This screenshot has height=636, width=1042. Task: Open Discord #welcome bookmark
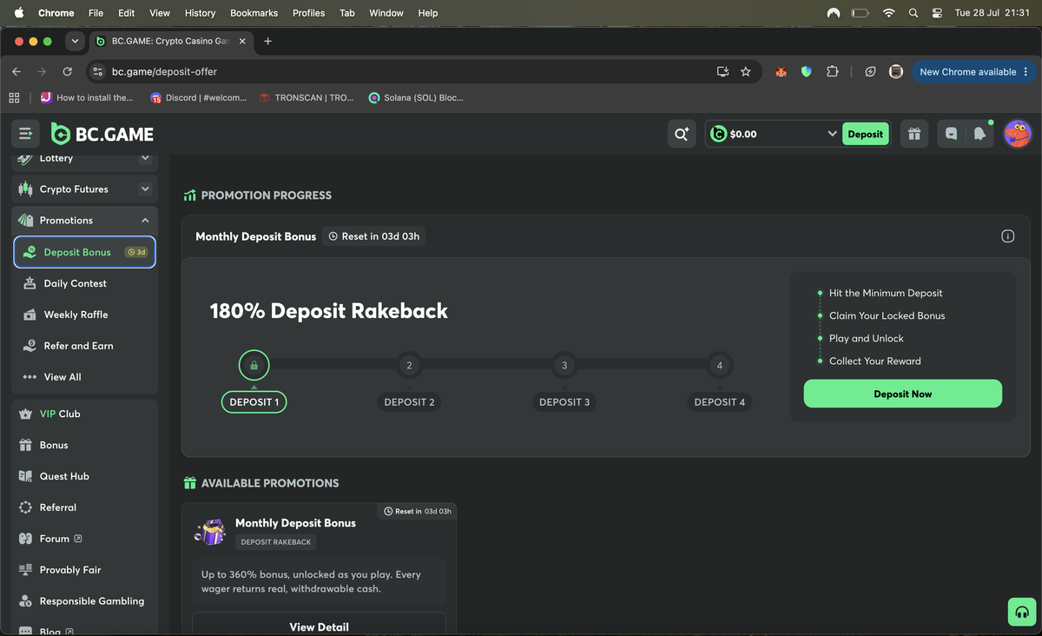tap(199, 97)
